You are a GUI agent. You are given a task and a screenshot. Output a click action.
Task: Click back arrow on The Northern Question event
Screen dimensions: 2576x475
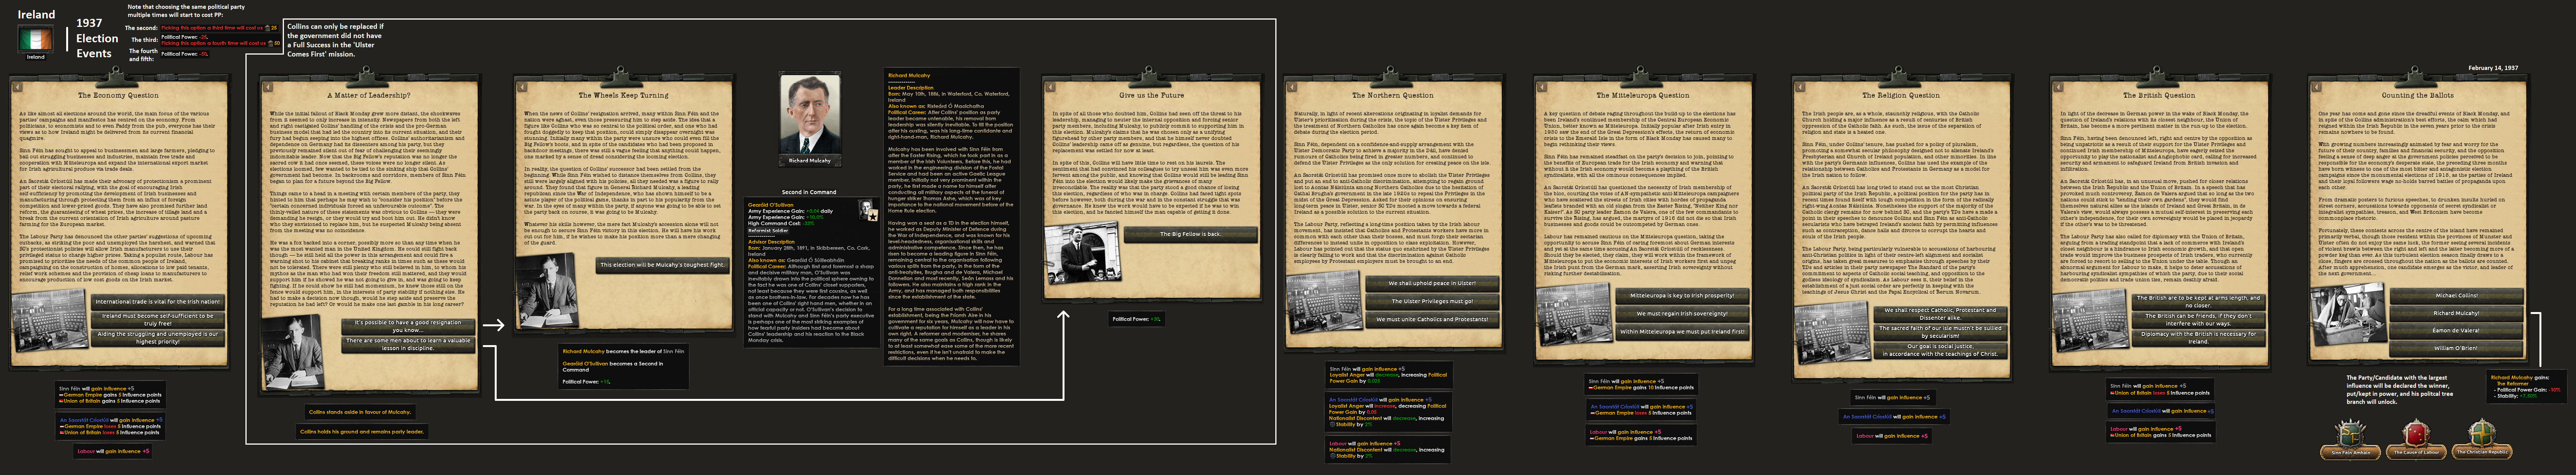point(1292,87)
